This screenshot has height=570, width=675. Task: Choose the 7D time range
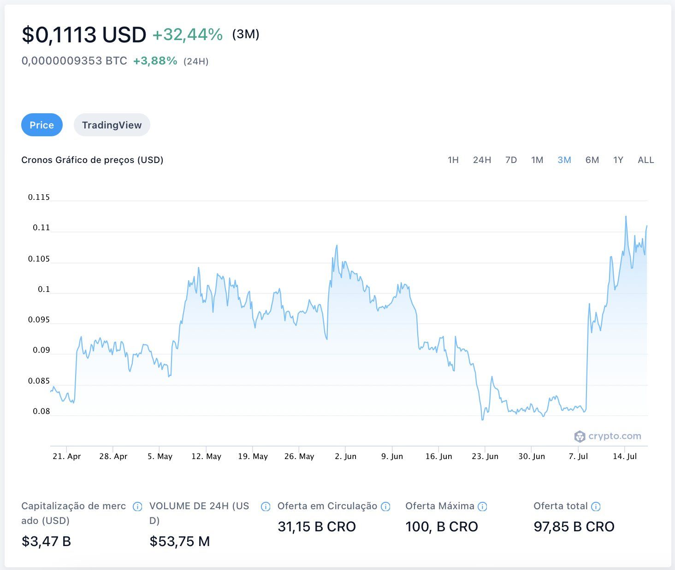coord(511,160)
